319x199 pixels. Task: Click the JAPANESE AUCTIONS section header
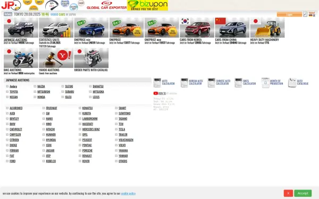point(78,80)
